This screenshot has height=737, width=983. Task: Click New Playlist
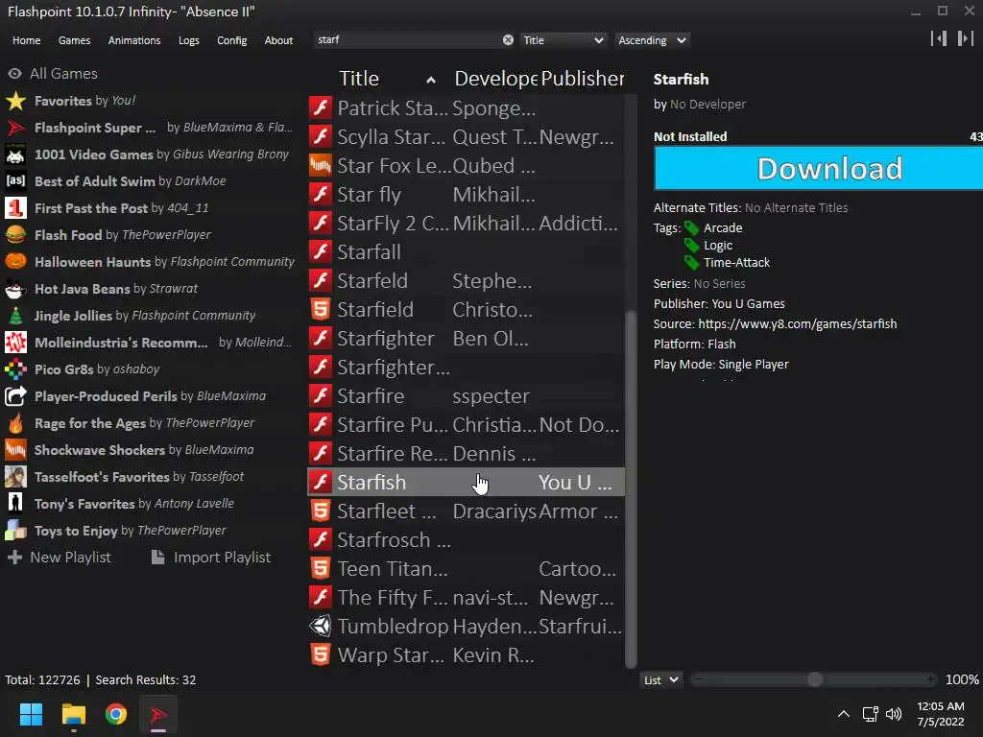[59, 558]
